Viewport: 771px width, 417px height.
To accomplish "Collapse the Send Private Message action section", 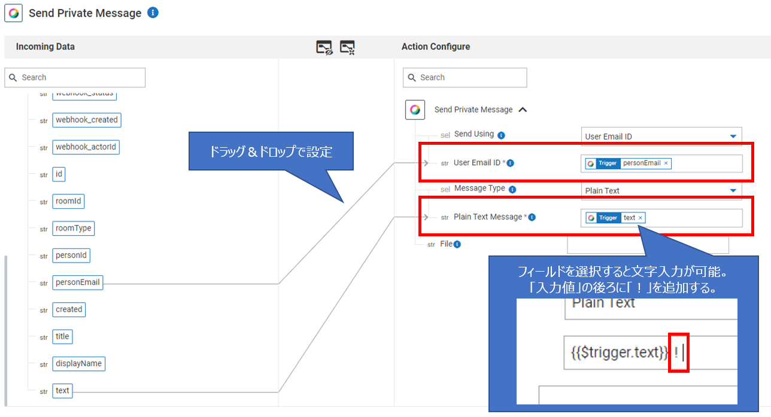I will (x=521, y=109).
